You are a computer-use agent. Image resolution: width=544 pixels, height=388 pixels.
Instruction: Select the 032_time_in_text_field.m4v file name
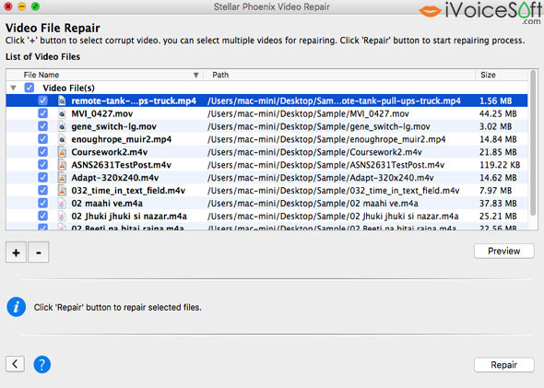[128, 191]
